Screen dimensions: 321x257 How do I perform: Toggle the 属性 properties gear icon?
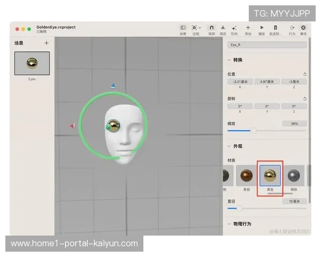coord(303,27)
